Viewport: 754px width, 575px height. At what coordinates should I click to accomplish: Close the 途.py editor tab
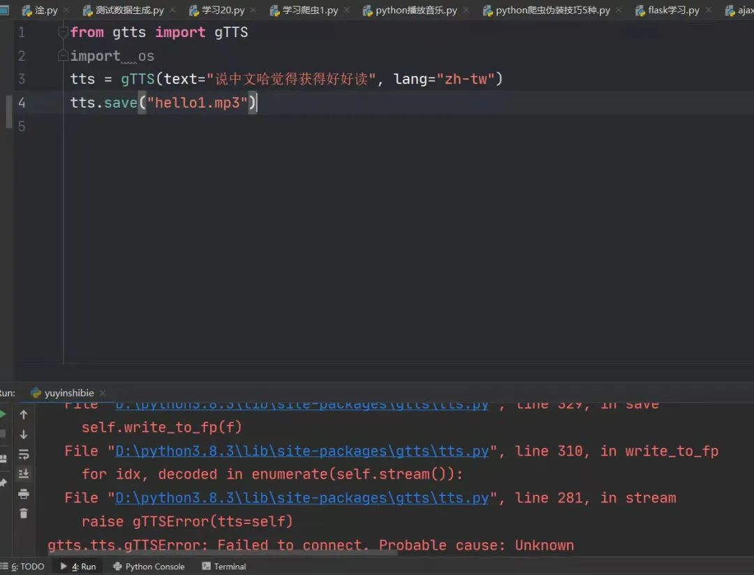(66, 10)
